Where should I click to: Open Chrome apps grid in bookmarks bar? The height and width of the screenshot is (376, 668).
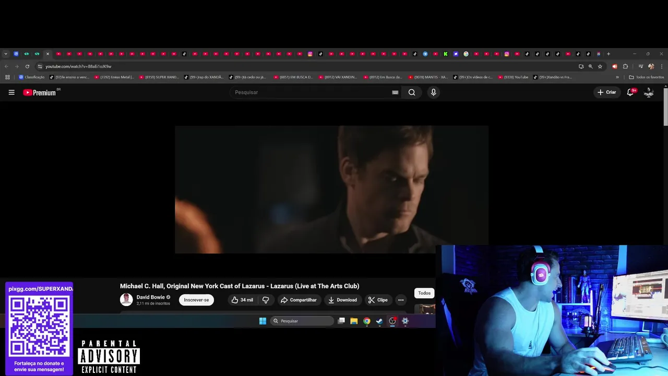[7, 77]
